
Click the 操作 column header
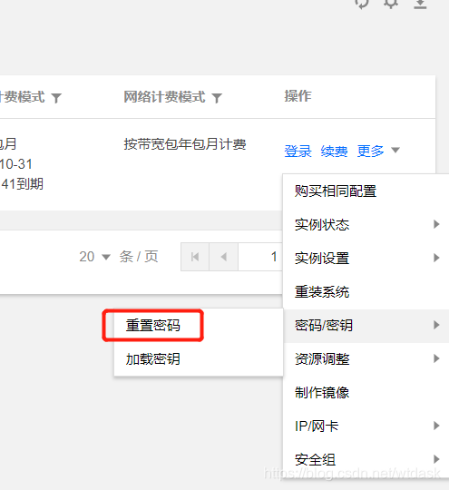(x=298, y=96)
